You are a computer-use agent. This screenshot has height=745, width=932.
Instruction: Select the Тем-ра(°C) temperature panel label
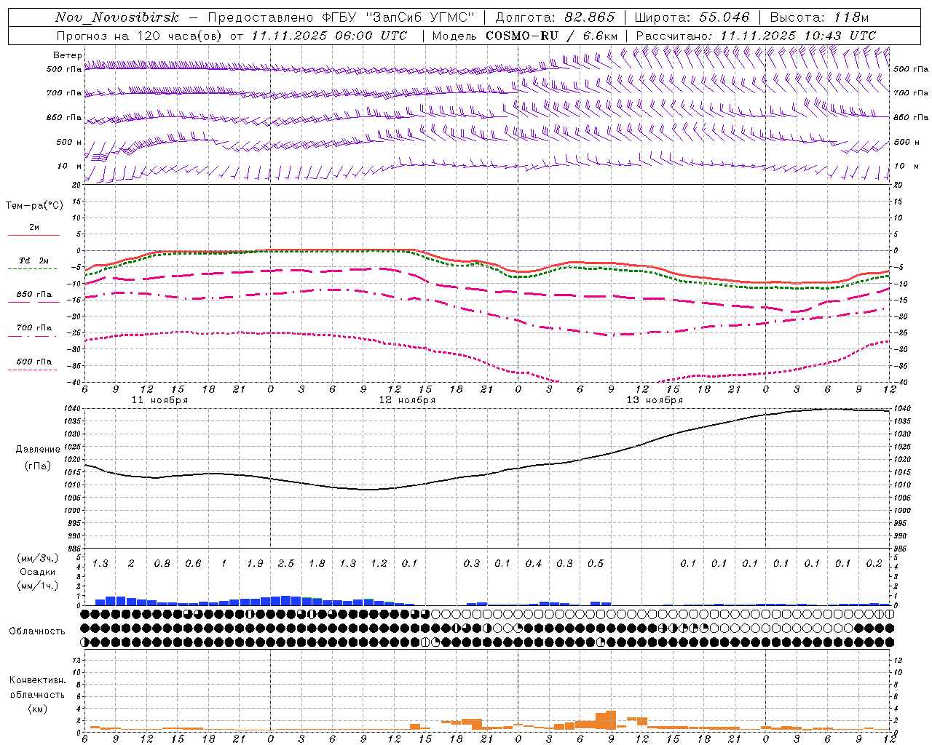(34, 206)
